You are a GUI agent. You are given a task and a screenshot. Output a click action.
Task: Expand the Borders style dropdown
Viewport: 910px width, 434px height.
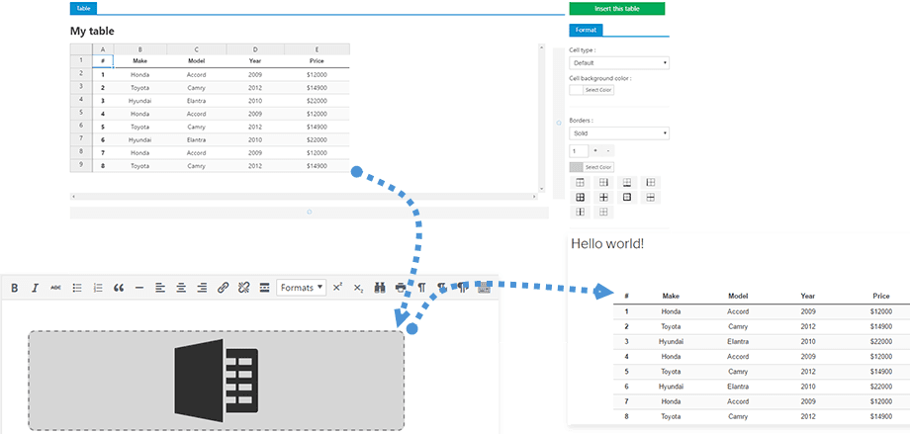618,132
